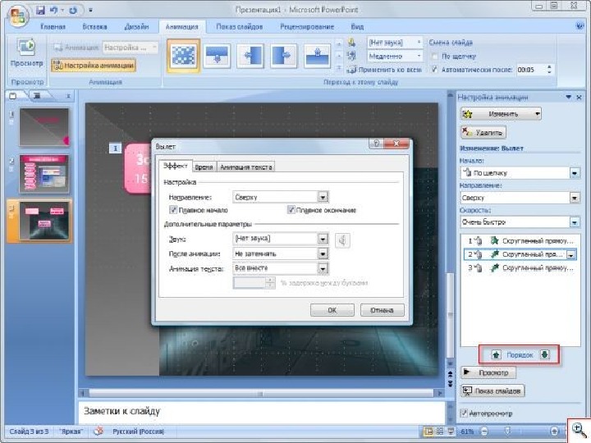Click the spell check icon in status bar

pyautogui.click(x=98, y=432)
